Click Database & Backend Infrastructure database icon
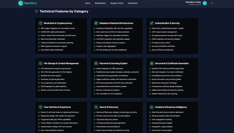This screenshot has width=234, height=133. (96, 23)
